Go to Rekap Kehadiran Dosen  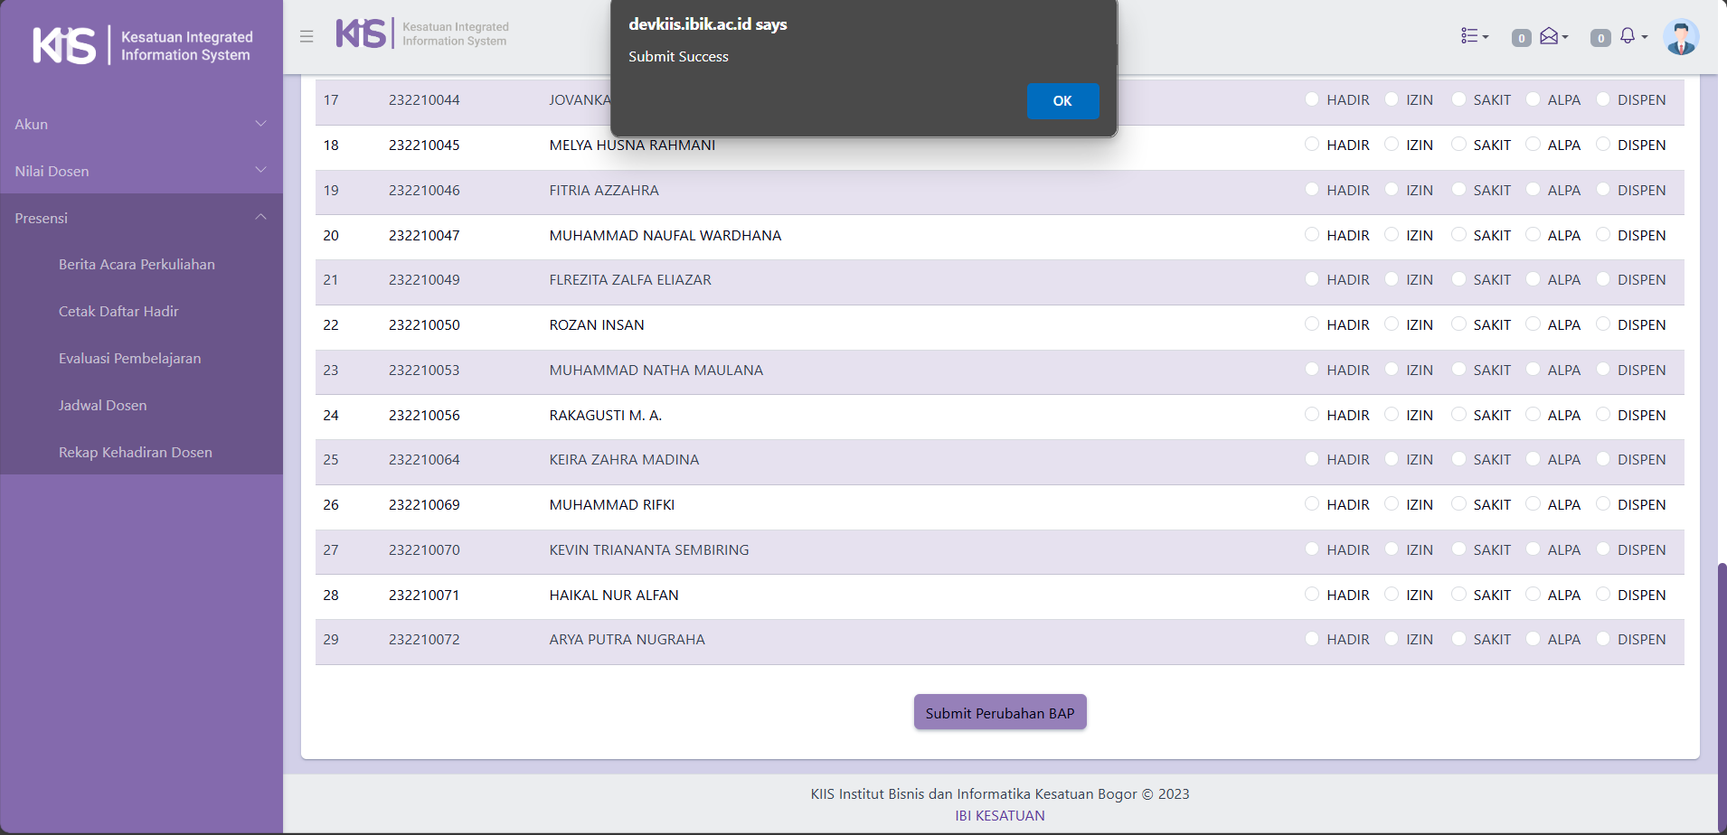pyautogui.click(x=136, y=453)
